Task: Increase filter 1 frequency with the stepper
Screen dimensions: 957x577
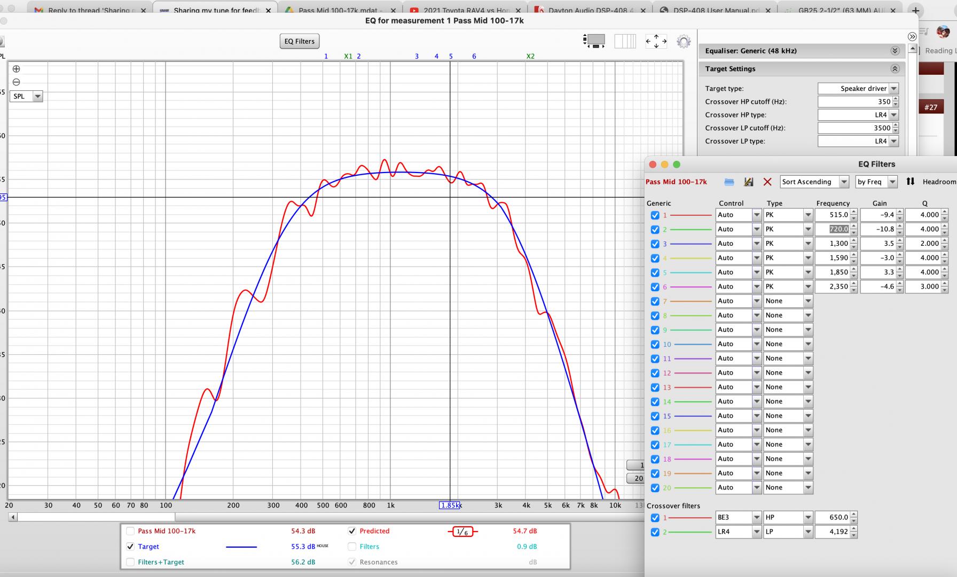Action: (x=854, y=212)
